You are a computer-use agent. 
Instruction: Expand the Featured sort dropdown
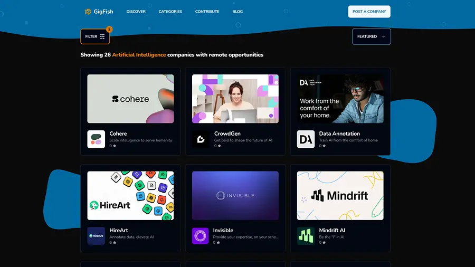[x=371, y=36]
